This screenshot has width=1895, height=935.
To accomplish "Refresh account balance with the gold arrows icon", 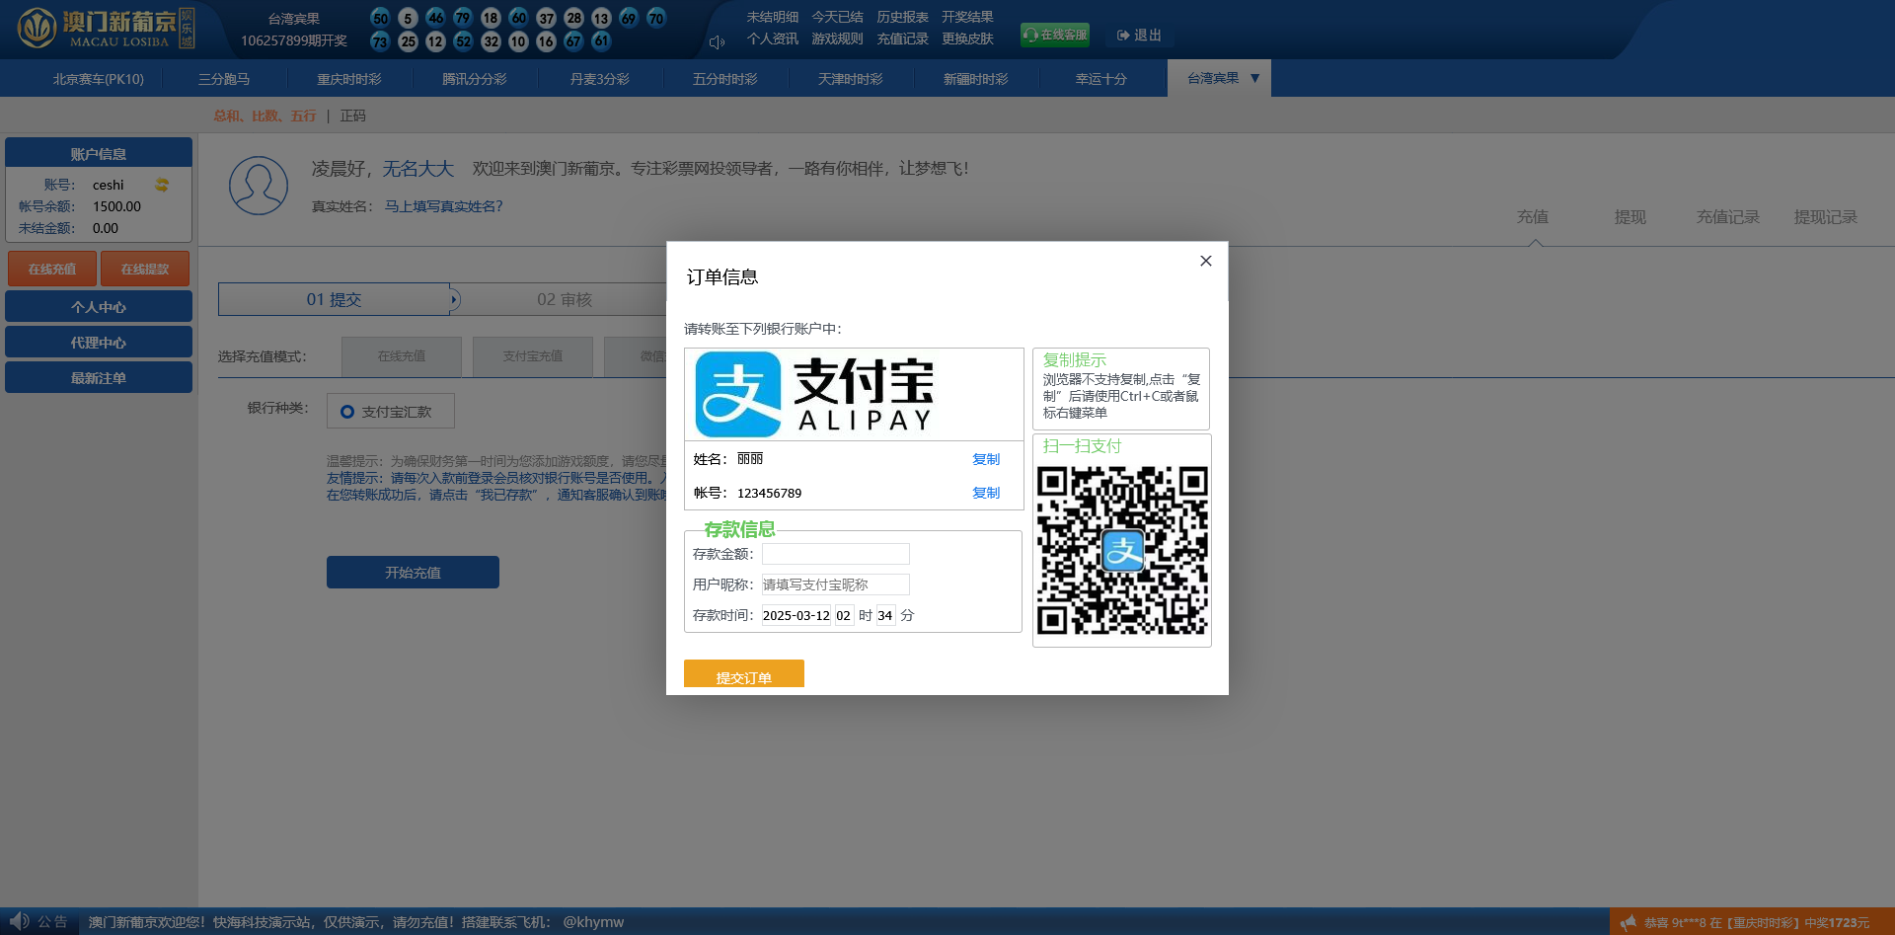I will 162,185.
